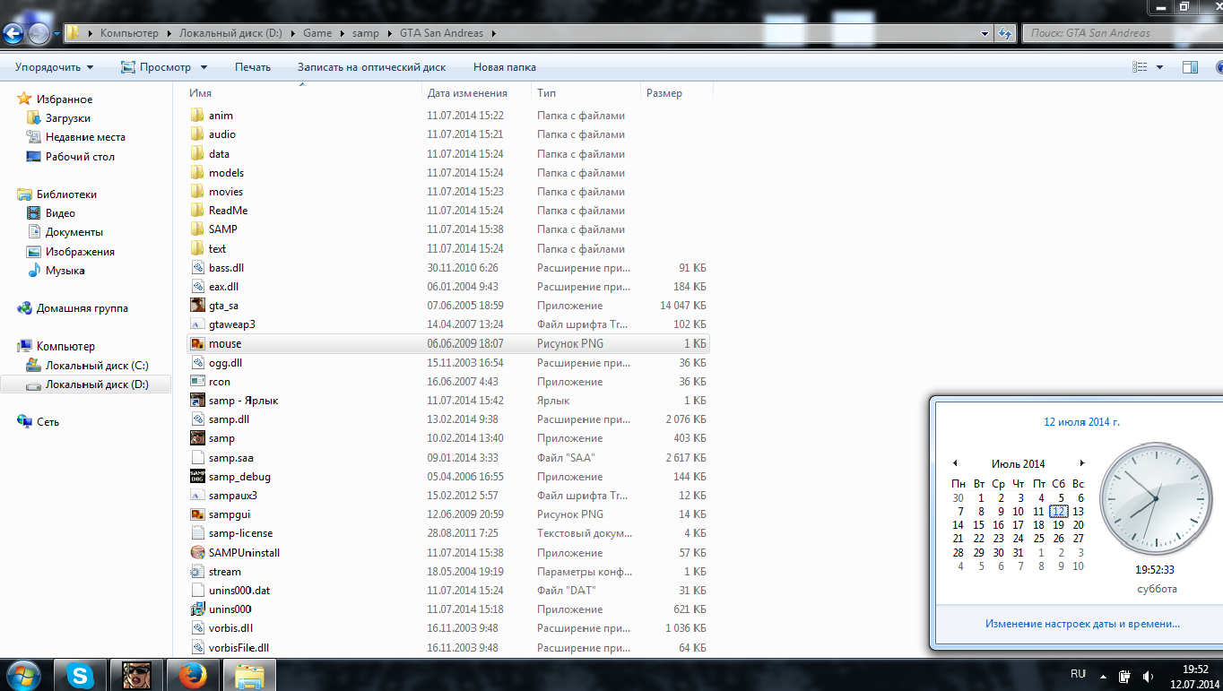Click the bass.dll file icon
The image size is (1223, 691).
coord(198,268)
